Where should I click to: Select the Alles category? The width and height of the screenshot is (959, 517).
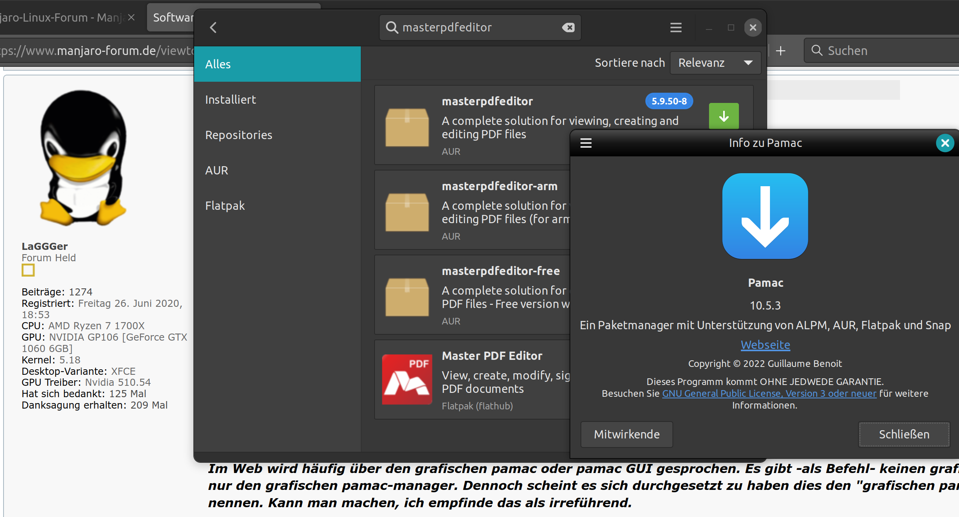pyautogui.click(x=277, y=64)
